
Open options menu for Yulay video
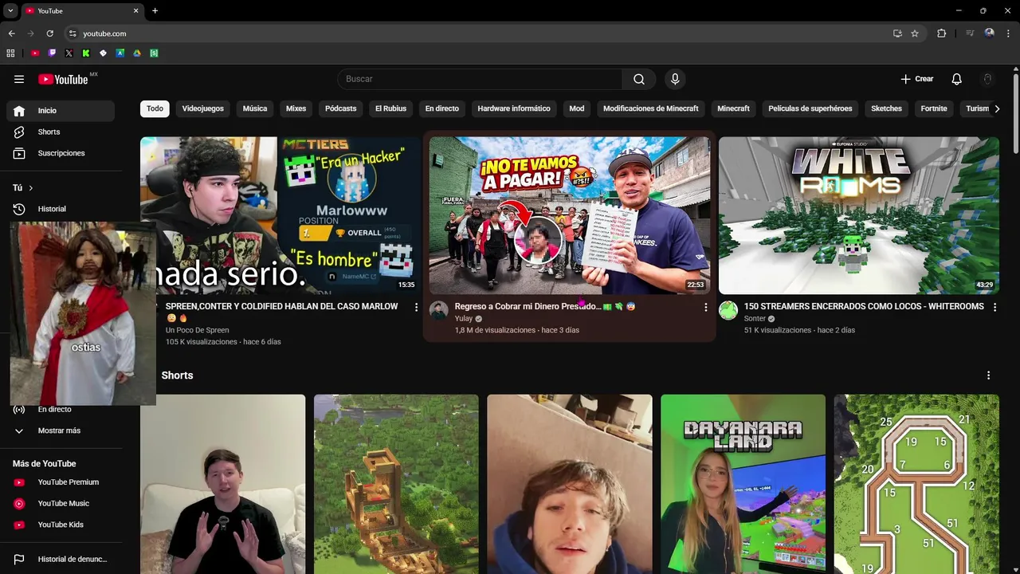pyautogui.click(x=705, y=307)
